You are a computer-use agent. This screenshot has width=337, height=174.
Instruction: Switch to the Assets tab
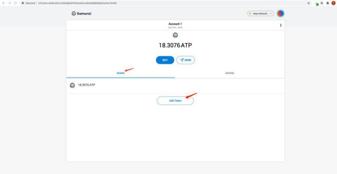click(121, 73)
